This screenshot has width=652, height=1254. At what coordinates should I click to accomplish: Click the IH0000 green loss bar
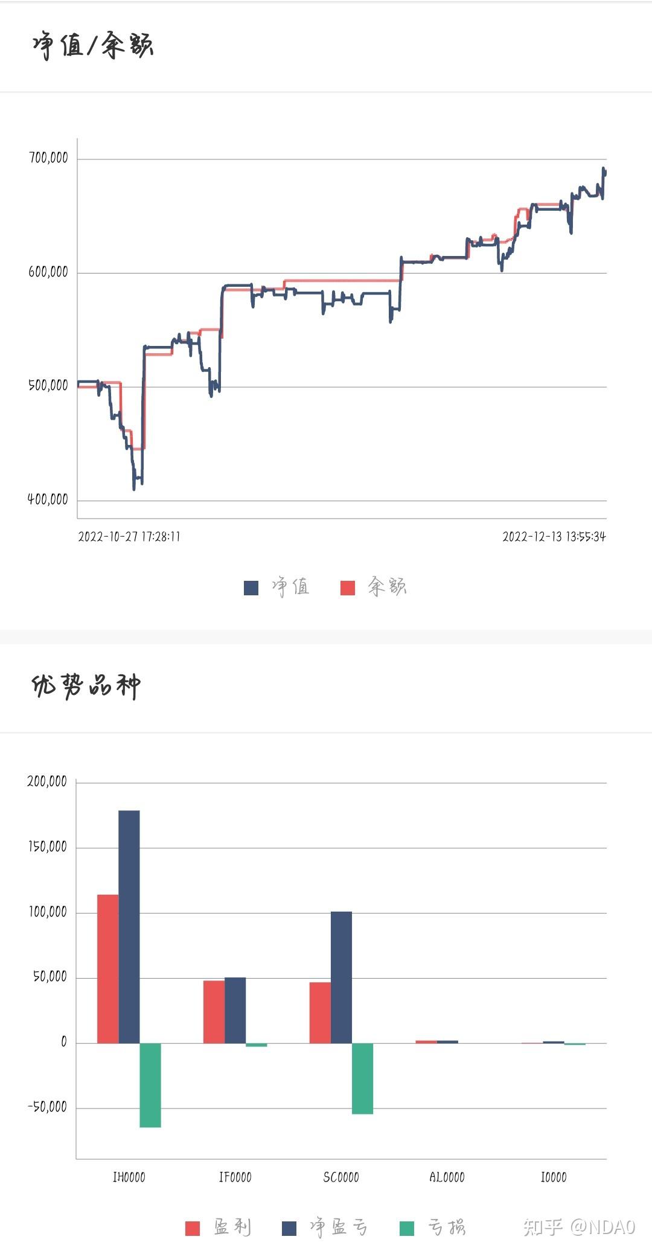coord(150,1085)
